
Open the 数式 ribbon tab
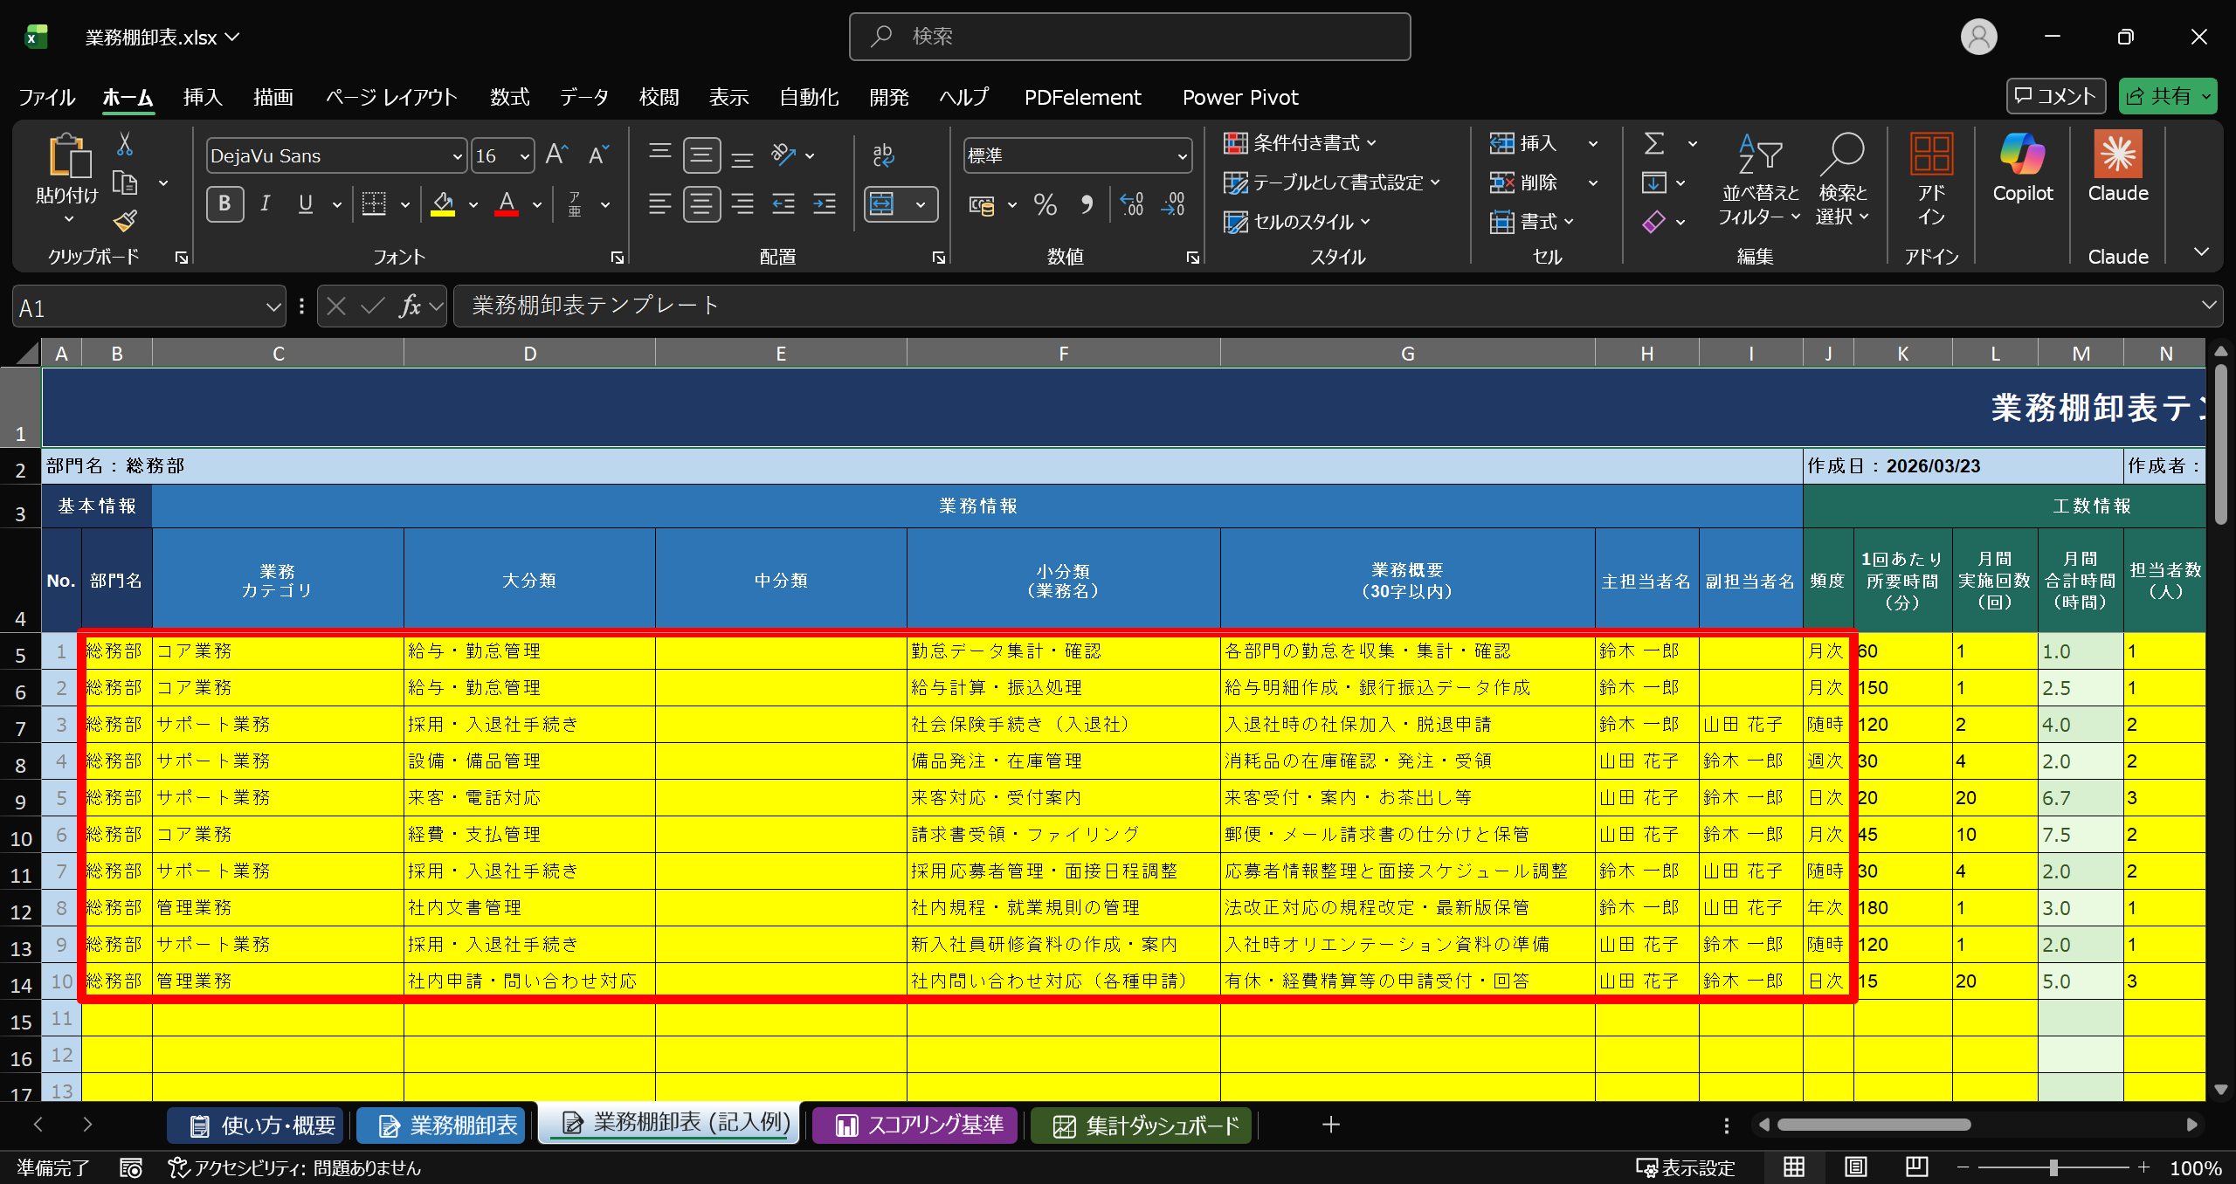[509, 97]
